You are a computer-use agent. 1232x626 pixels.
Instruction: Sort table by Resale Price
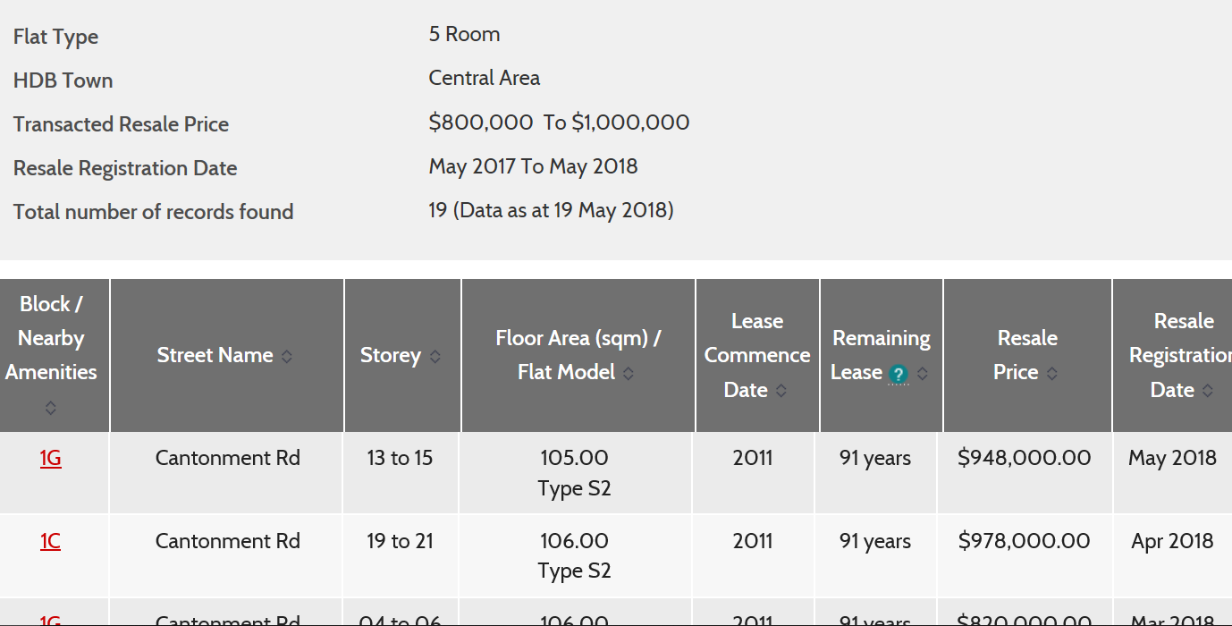tap(1052, 373)
